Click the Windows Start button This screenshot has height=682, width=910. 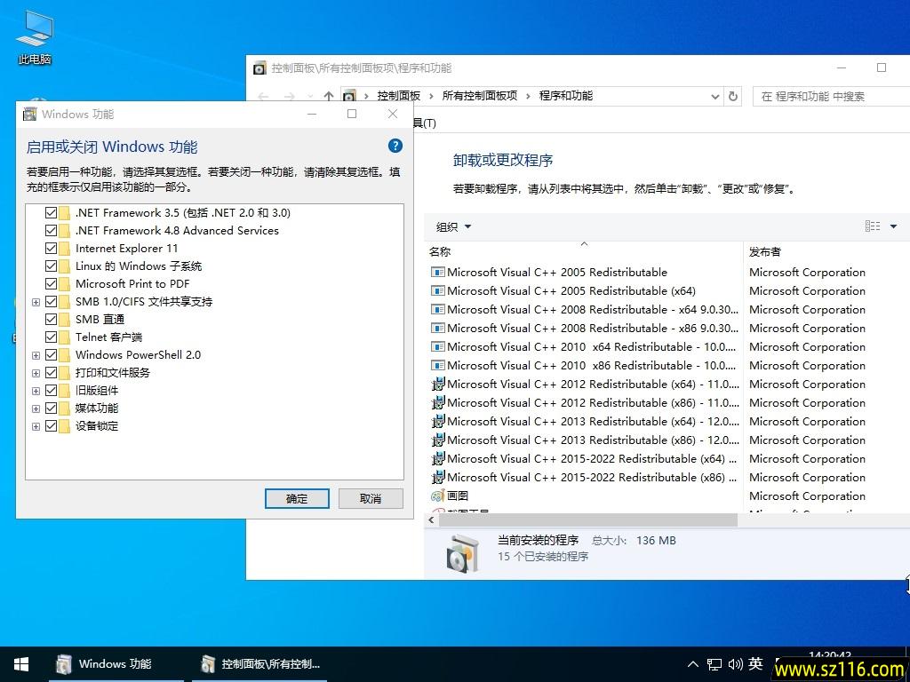(20, 663)
